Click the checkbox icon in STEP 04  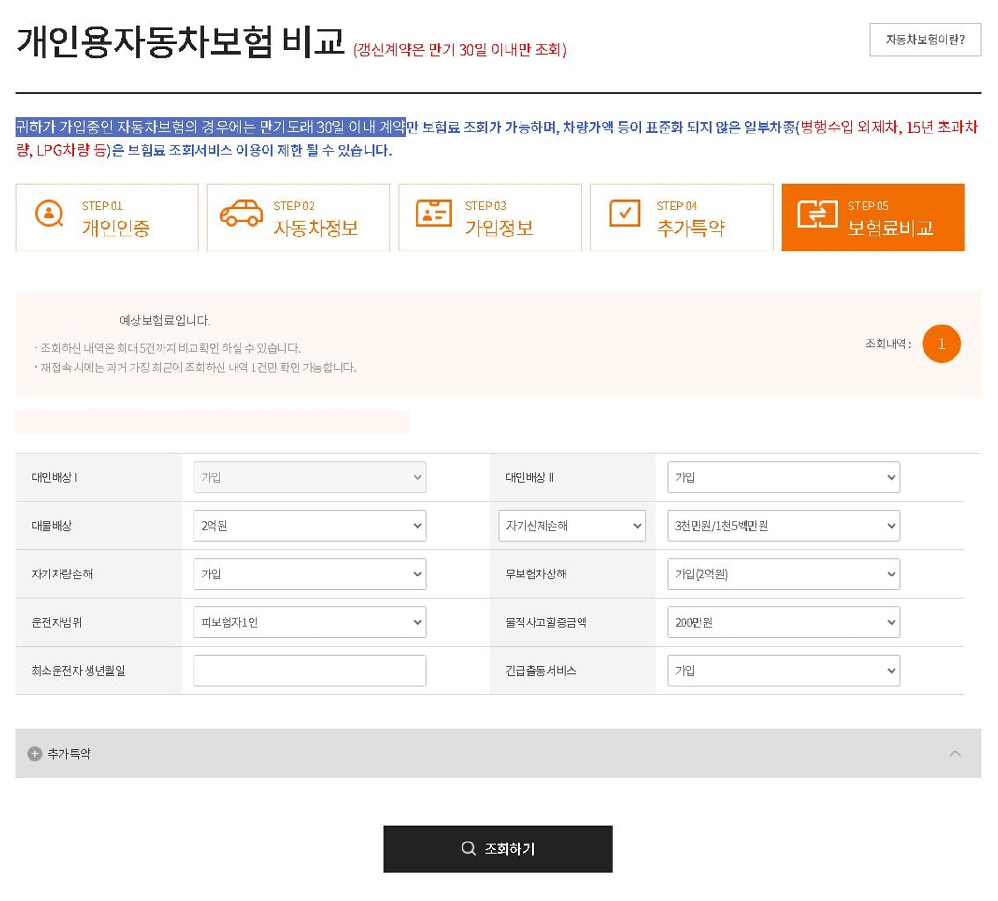tap(624, 213)
